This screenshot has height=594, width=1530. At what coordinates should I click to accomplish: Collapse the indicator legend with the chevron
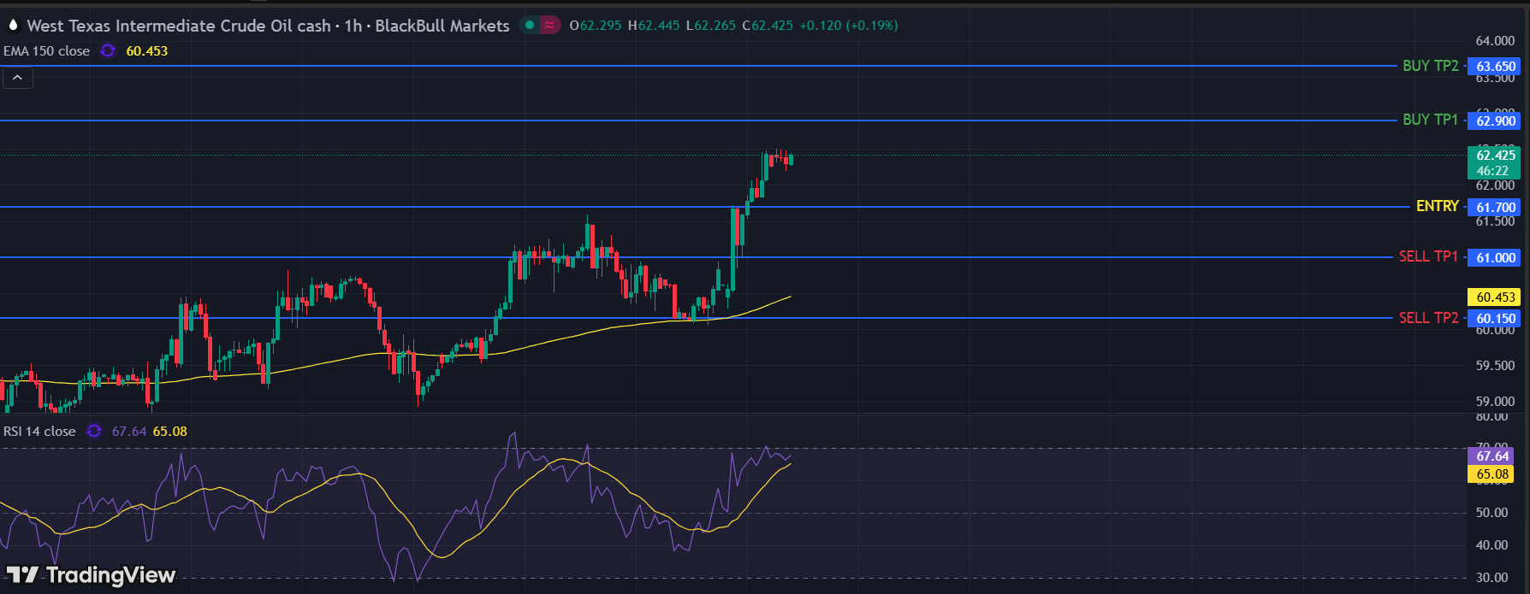point(18,79)
